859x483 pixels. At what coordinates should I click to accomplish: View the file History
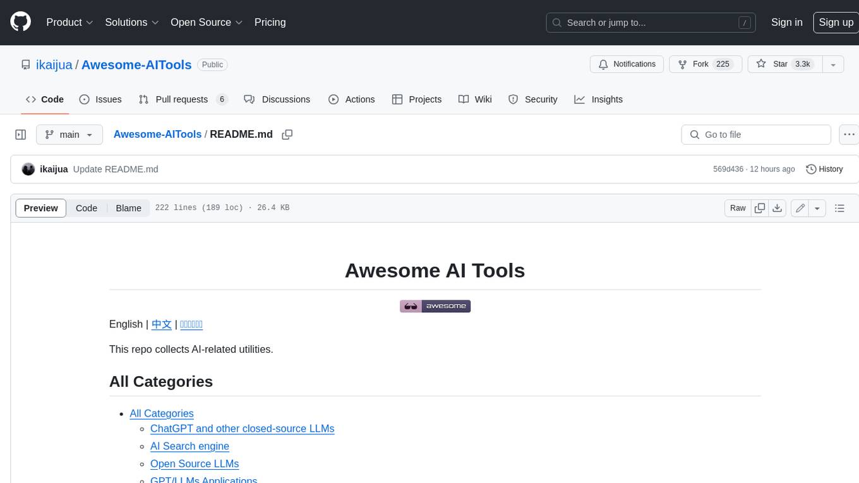click(824, 169)
